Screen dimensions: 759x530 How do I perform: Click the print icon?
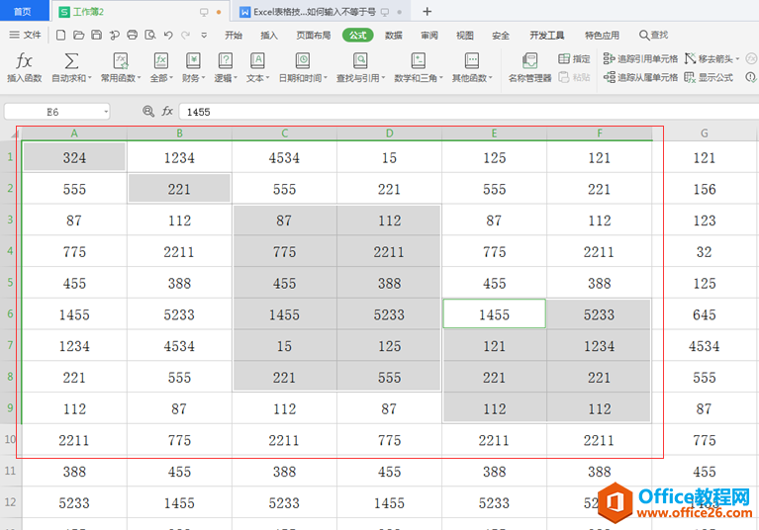(133, 35)
